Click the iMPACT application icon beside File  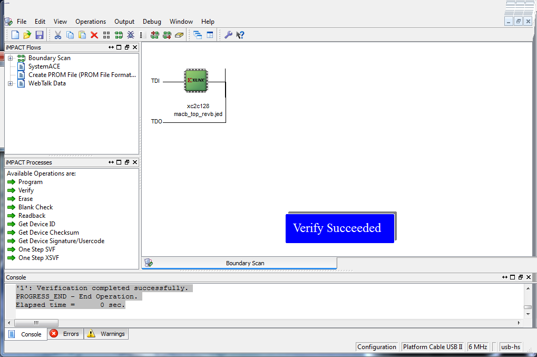[8, 22]
